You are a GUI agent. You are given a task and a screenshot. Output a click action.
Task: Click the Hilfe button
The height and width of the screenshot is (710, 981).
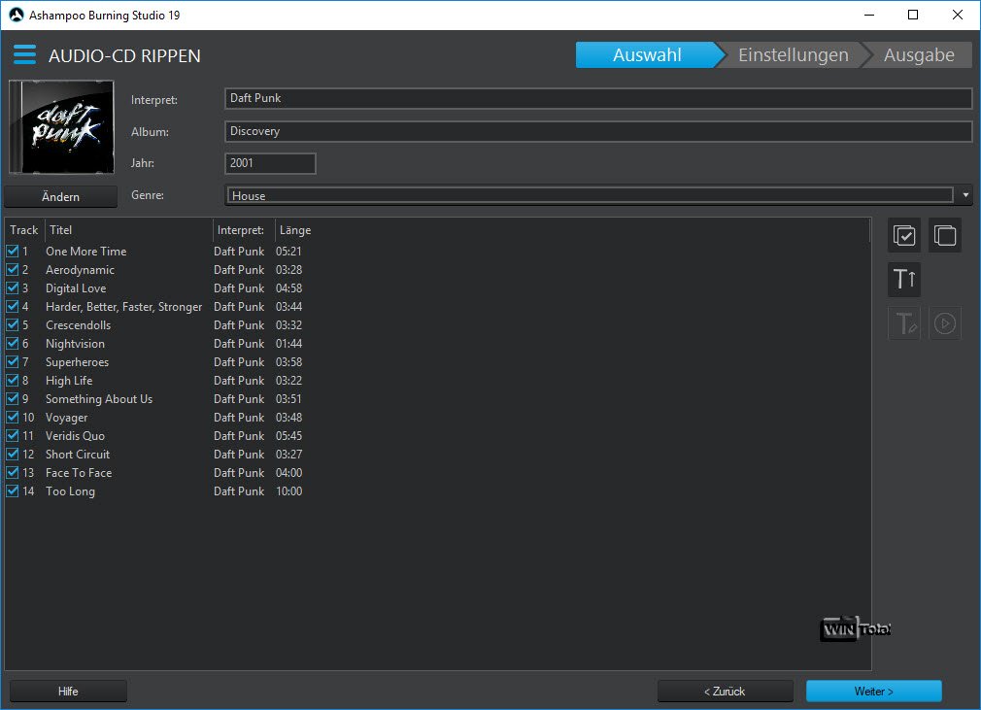point(68,692)
